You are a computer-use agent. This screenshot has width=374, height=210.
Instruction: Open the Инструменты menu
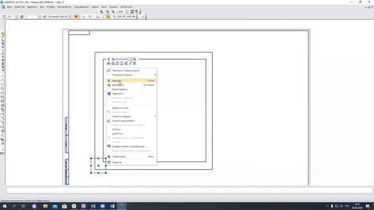pyautogui.click(x=64, y=7)
